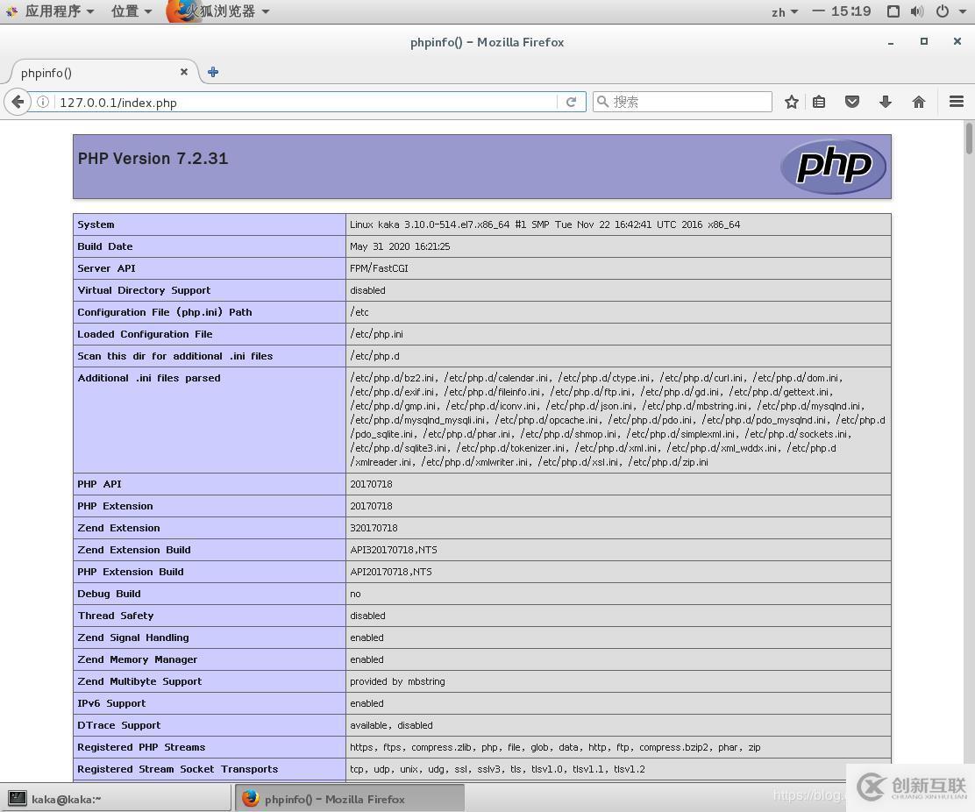Open the Firefox hamburger menu
Viewport: 975px width, 812px height.
pos(957,102)
